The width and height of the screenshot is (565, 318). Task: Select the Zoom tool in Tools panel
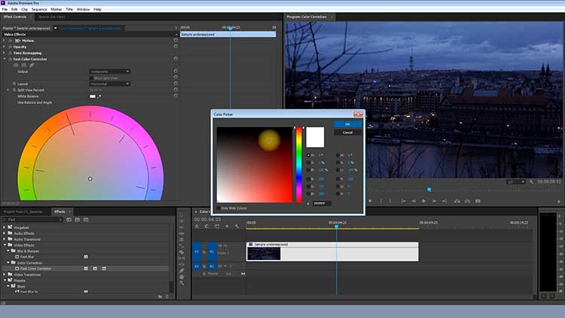click(x=182, y=283)
